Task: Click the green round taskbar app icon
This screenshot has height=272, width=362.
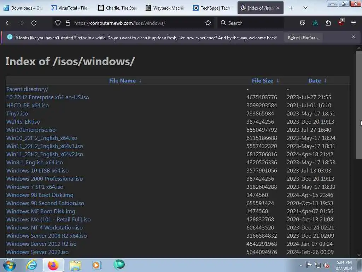Action: click(119, 265)
